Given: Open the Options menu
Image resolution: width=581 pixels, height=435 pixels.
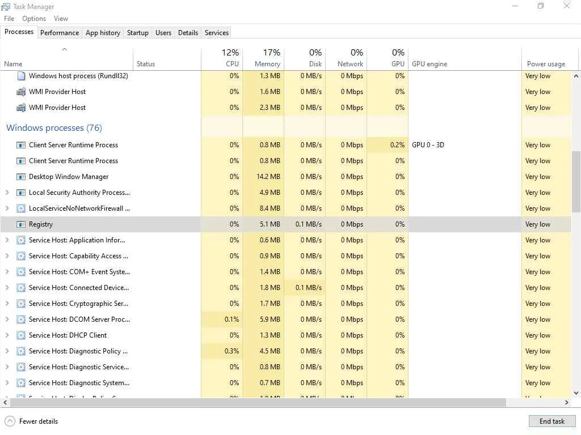Looking at the screenshot, I should click(x=34, y=19).
